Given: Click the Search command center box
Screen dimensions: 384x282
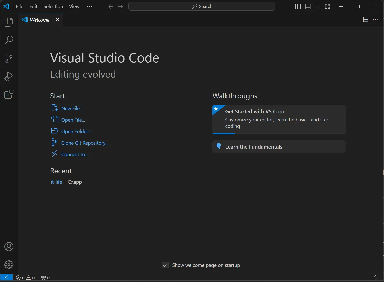Looking at the screenshot, I should click(202, 6).
